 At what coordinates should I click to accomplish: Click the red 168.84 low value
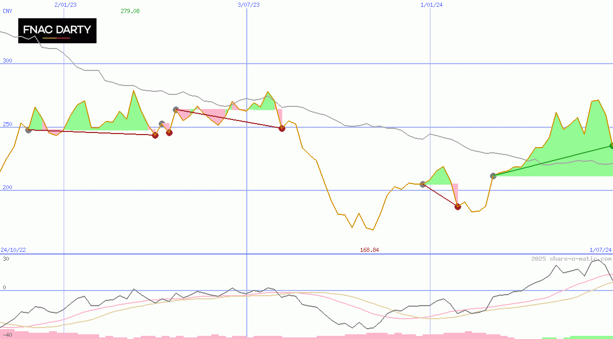pos(369,250)
